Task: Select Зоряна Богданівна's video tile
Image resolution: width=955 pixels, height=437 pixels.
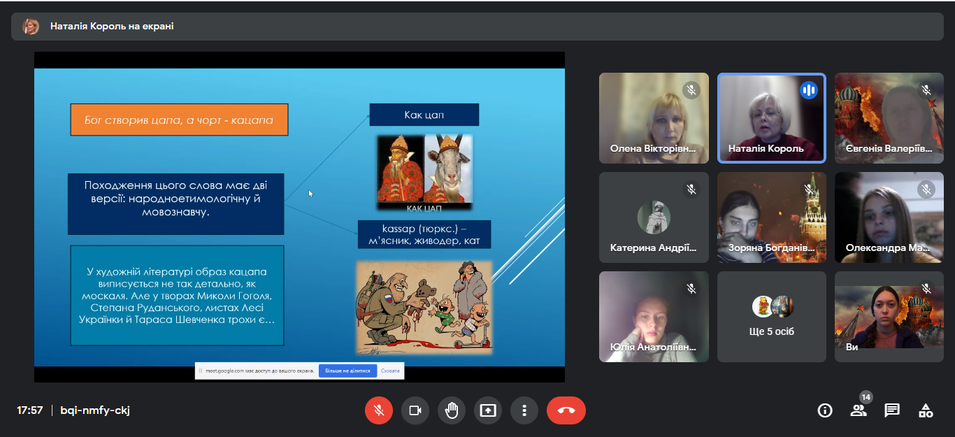Action: point(772,217)
